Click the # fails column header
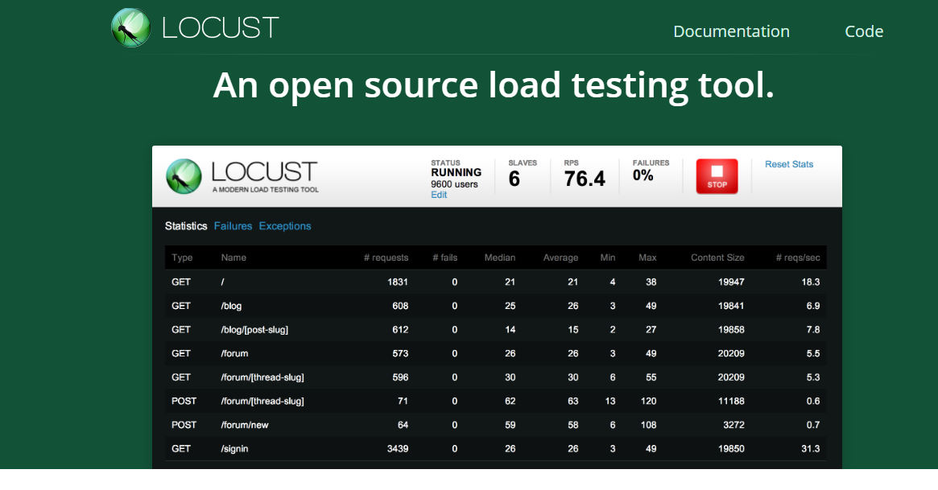 tap(445, 257)
